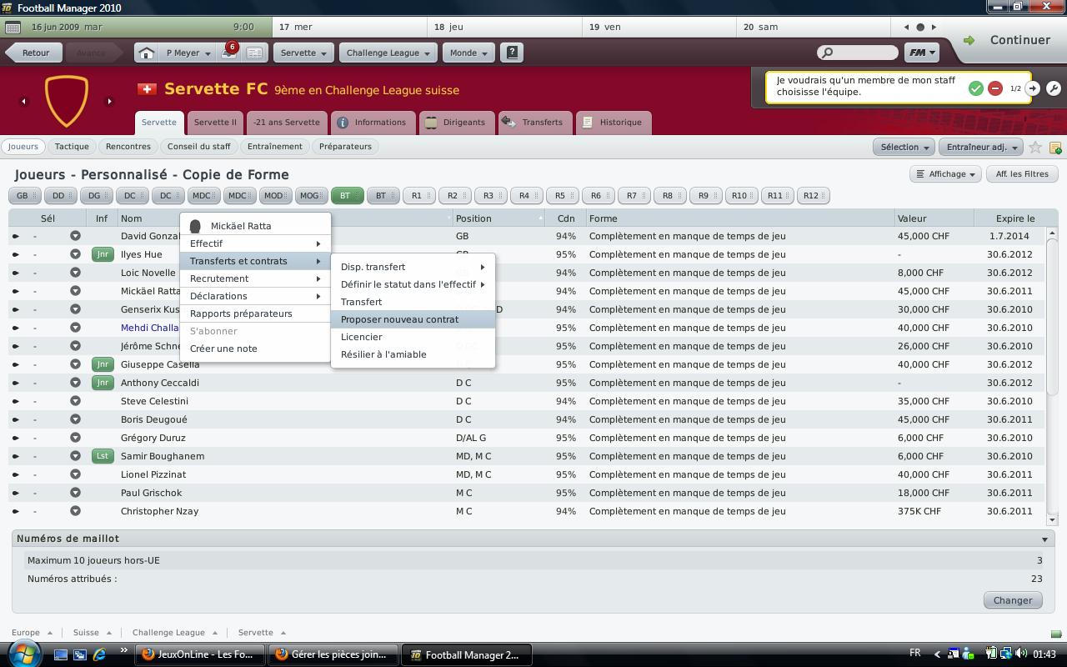Go to next staff suggestion arrow
The height and width of the screenshot is (667, 1067).
pyautogui.click(x=1033, y=88)
